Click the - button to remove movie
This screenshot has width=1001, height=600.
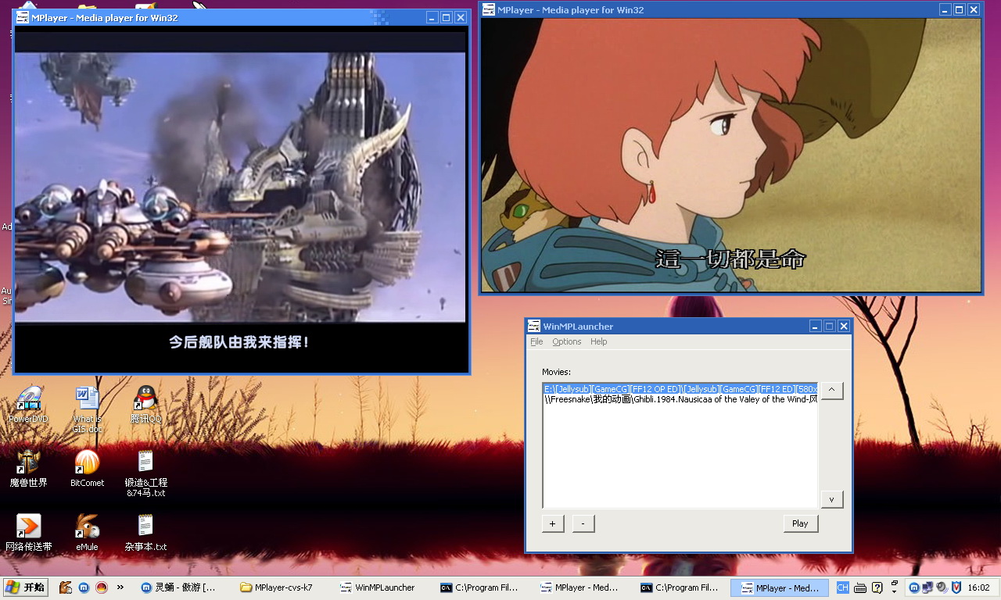(x=583, y=523)
